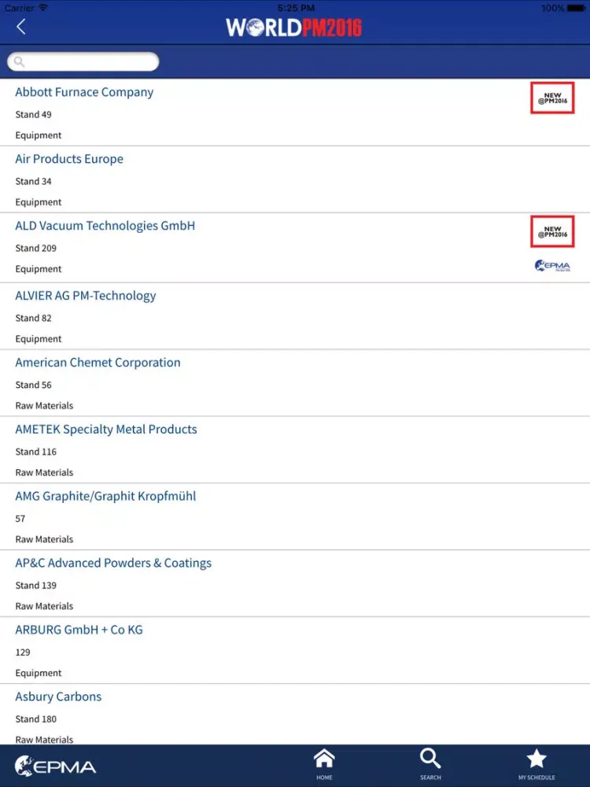The width and height of the screenshot is (590, 787).
Task: Tap Raw Materials label under AP&C
Action: tap(44, 606)
